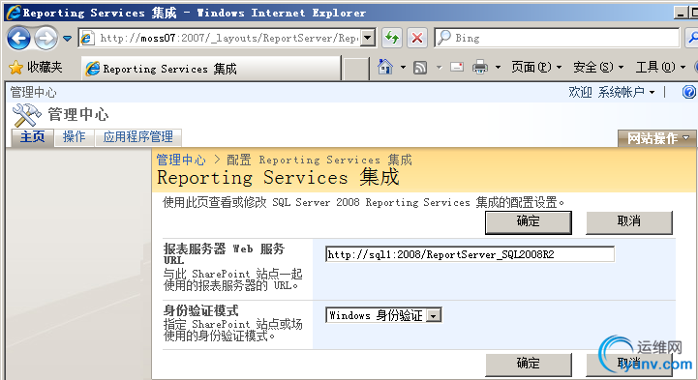Switch to the 操作 tab
This screenshot has width=698, height=380.
(x=74, y=137)
